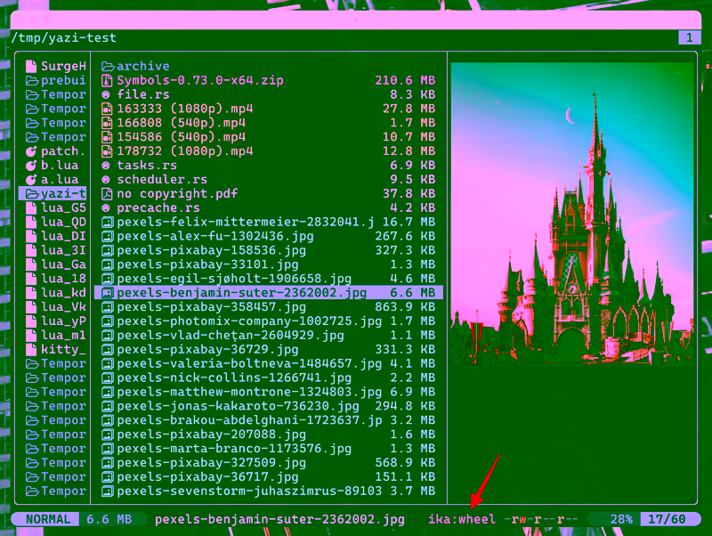Image resolution: width=712 pixels, height=536 pixels.
Task: Select pexels-vlad-chețan-2604929.jpg file
Action: point(269,335)
